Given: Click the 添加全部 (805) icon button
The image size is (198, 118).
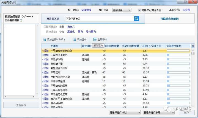Looking at the screenshot, I should pos(54,40).
